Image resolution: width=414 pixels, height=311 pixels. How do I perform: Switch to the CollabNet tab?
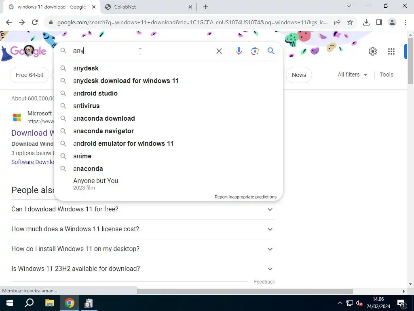[148, 7]
